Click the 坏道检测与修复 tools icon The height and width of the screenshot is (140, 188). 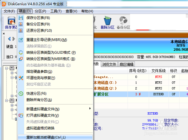21,78
